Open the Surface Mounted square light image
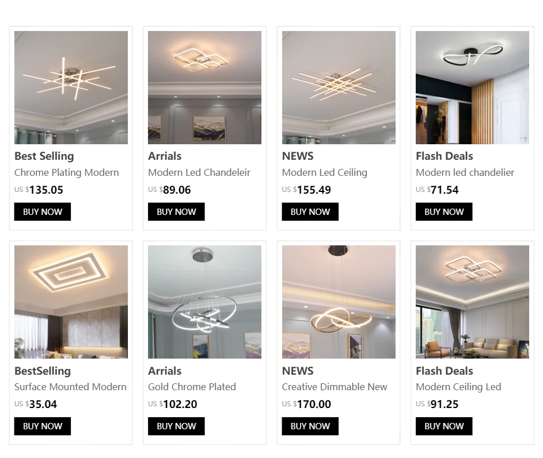Screen dimensions: 543x458 tap(71, 302)
